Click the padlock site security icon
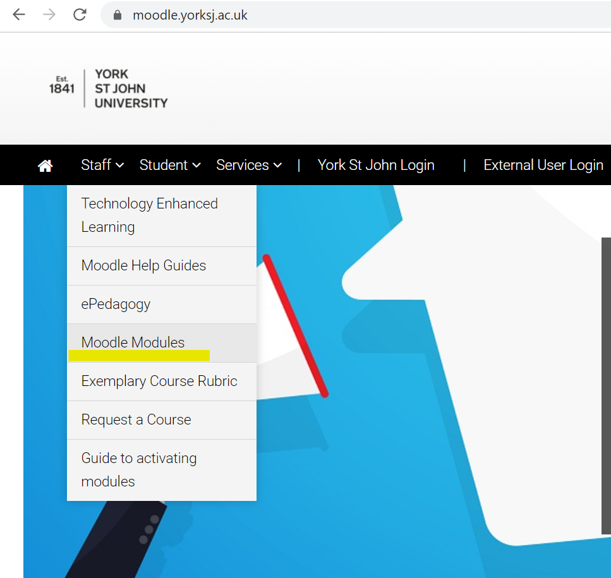 pos(118,15)
